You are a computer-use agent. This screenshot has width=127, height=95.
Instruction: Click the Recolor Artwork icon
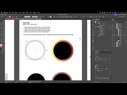tap(54, 17)
